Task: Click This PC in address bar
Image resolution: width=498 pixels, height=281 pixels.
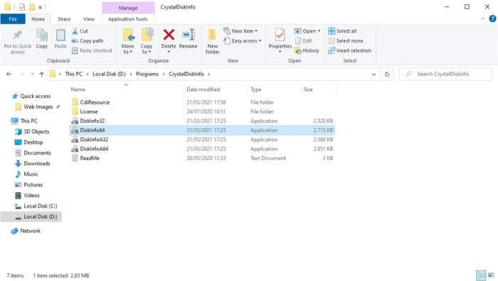Action: pos(74,74)
